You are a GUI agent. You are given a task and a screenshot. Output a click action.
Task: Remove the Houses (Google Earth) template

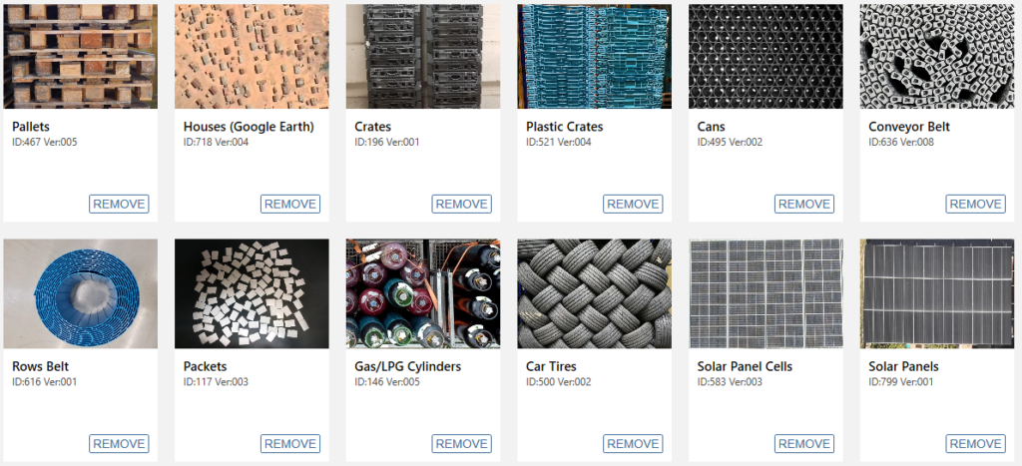[290, 204]
